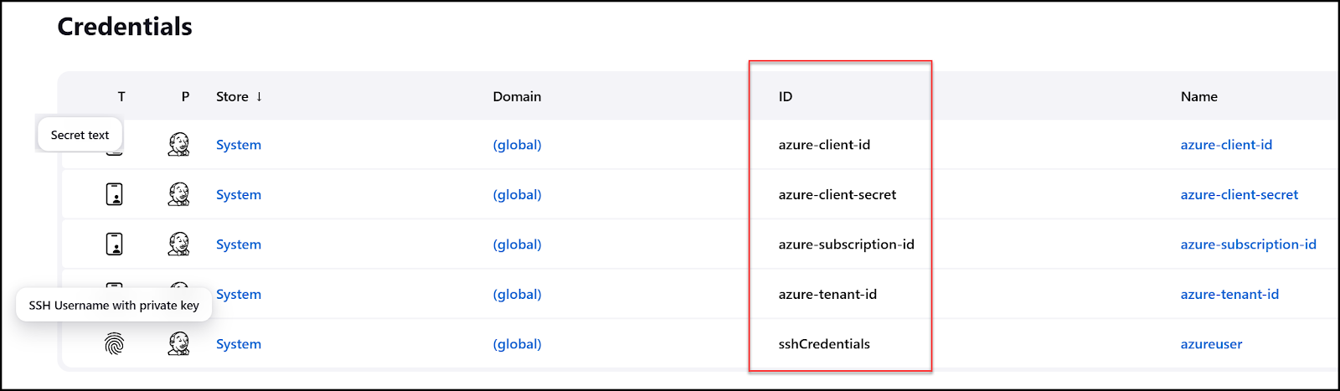This screenshot has width=1340, height=391.
Task: Open System store link in azure-tenant-id row
Action: pos(239,294)
